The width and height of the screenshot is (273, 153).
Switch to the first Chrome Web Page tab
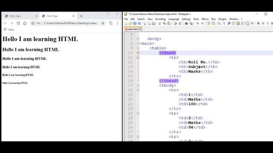tap(21, 16)
